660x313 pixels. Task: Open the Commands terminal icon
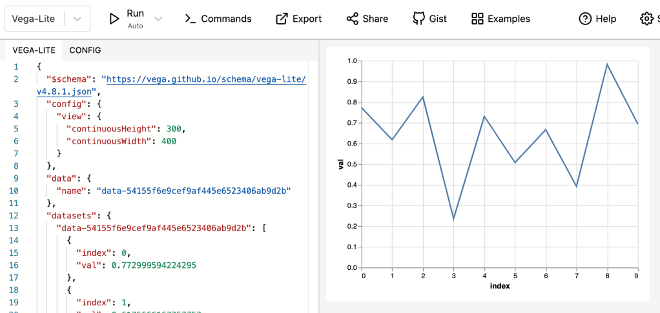tap(190, 19)
